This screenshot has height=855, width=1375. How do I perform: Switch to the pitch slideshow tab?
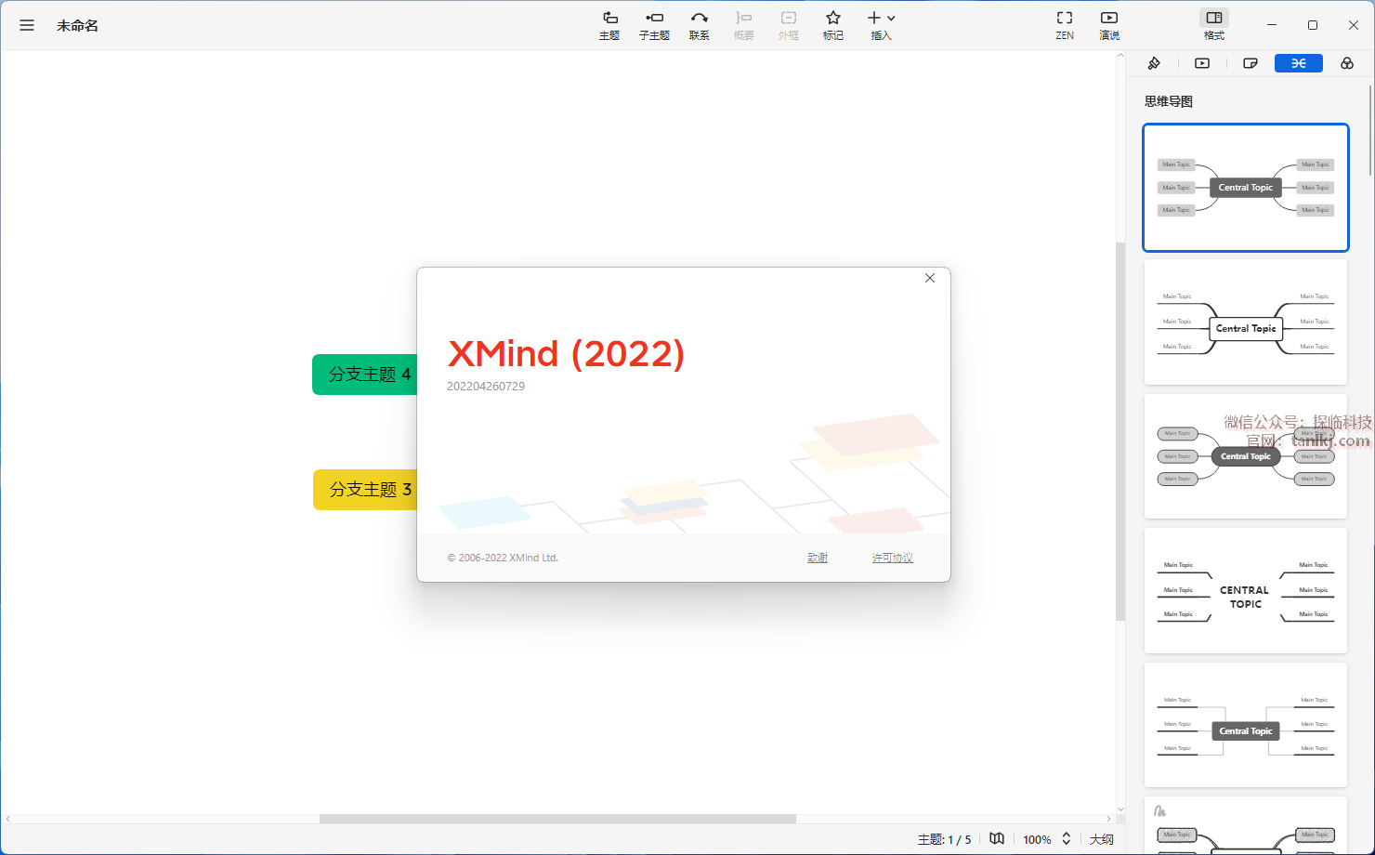pyautogui.click(x=1202, y=63)
